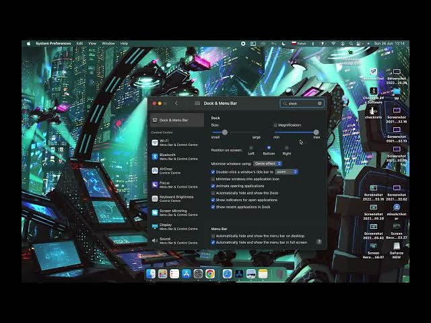Open menu bar clock Sun 26 Jun
Viewport: 431px width, 323px height.
(389, 43)
